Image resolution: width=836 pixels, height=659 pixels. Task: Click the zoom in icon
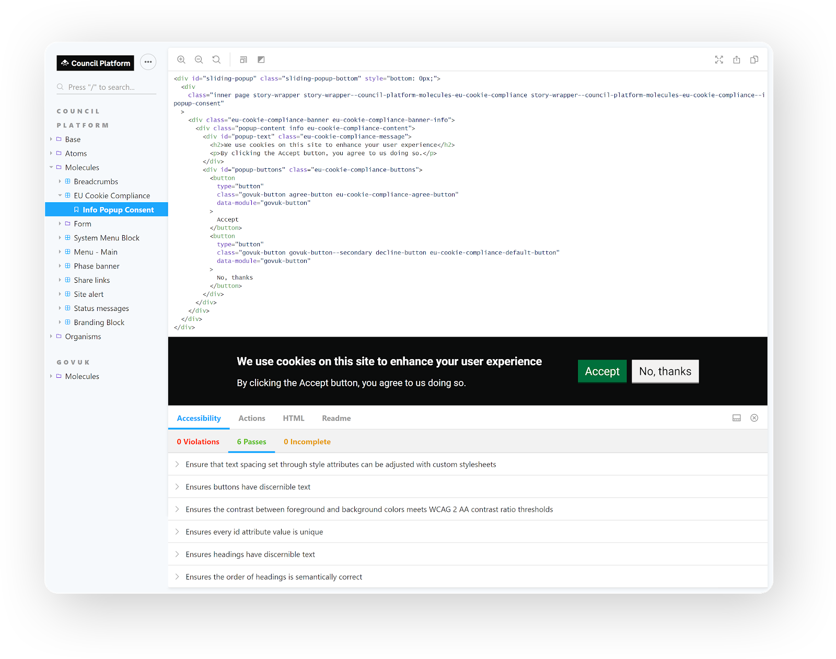click(x=181, y=60)
